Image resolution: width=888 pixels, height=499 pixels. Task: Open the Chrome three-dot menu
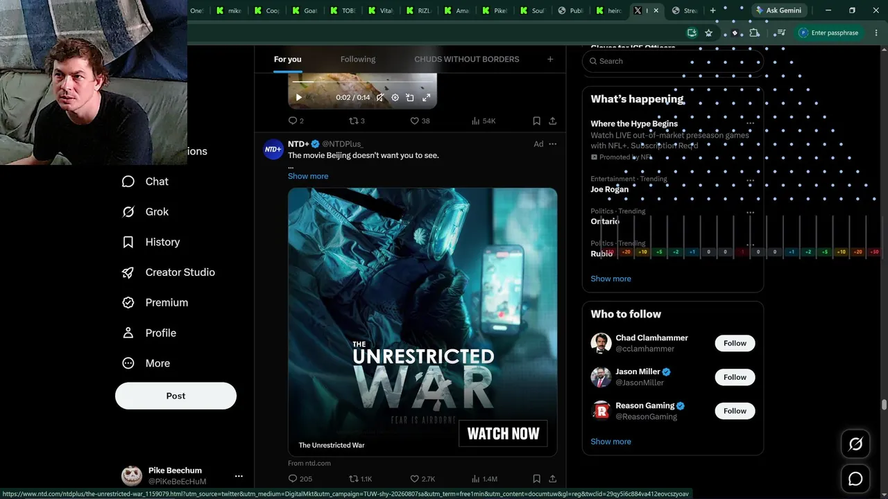point(876,33)
